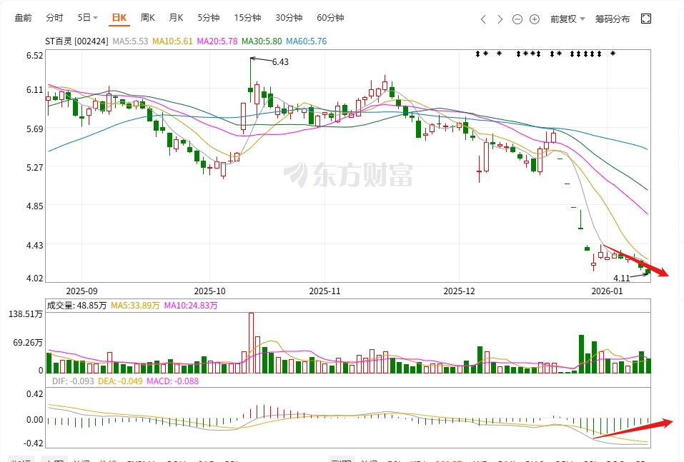
Task: Click the tallest volume bar in mid-October
Action: tap(252, 343)
